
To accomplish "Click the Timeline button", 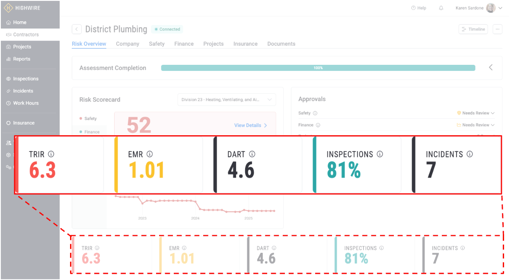I will coord(473,29).
